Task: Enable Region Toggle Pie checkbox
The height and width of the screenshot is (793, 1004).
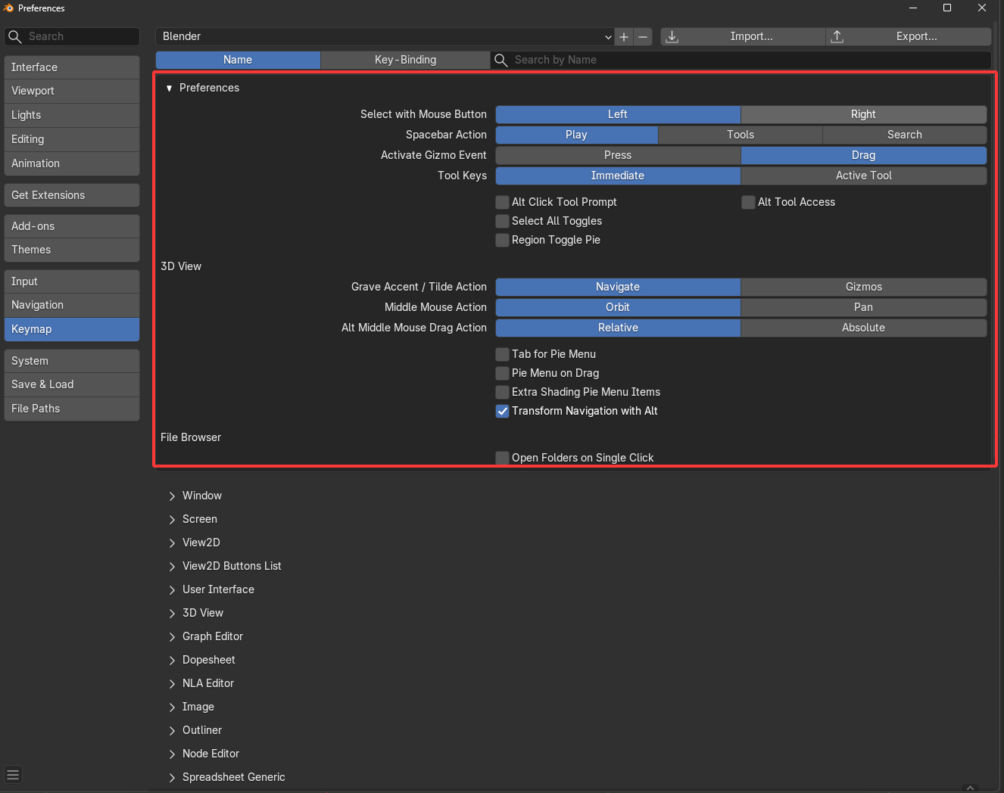Action: coord(502,240)
